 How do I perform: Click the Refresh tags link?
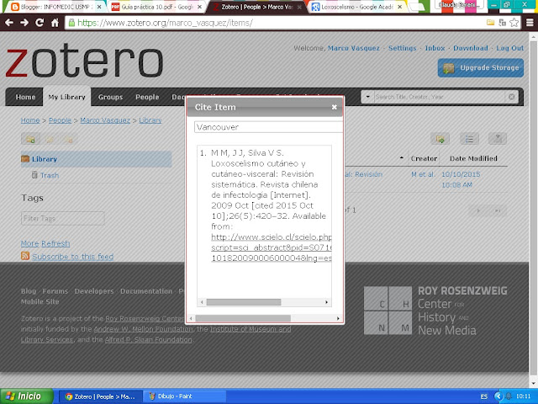(55, 243)
